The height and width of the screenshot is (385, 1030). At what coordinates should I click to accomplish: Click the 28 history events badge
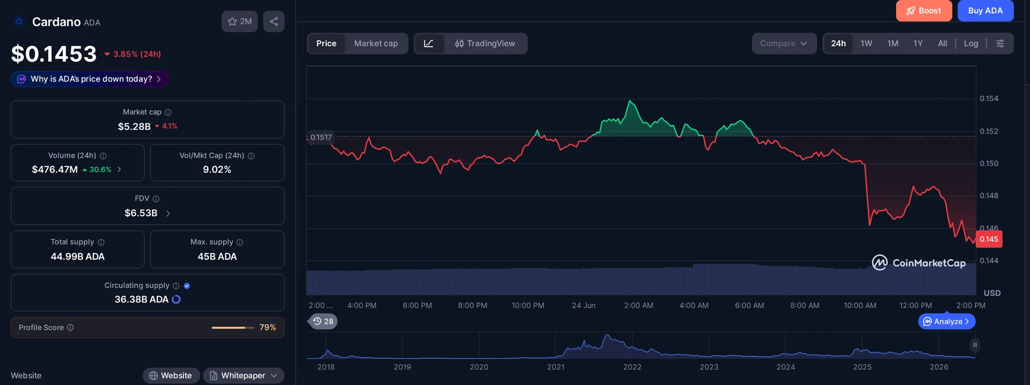[x=323, y=321]
